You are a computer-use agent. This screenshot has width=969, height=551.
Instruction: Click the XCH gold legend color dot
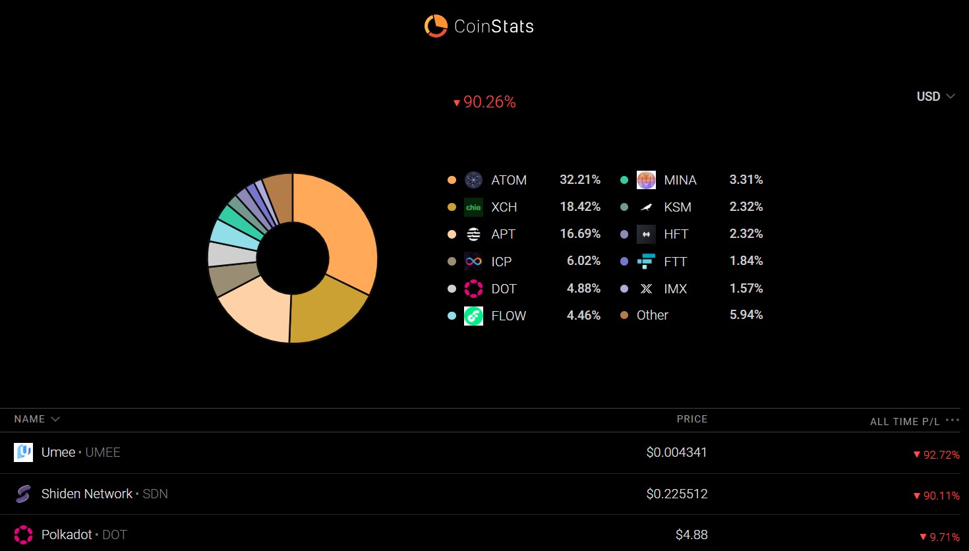tap(452, 207)
